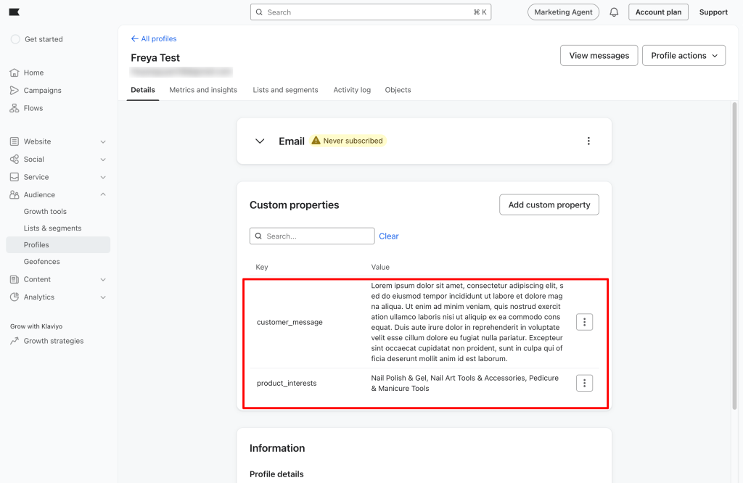Switch to the Objects tab
743x483 pixels.
point(398,90)
